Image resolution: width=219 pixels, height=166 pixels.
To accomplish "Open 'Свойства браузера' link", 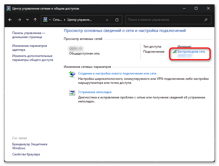I will pyautogui.click(x=26, y=154).
